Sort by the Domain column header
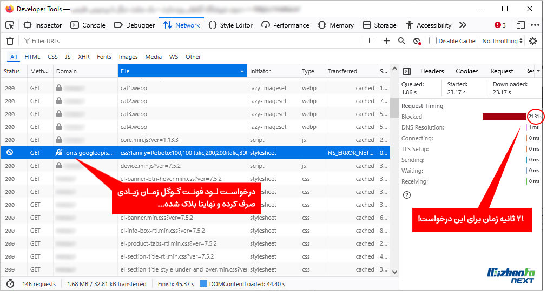This screenshot has width=547, height=291. click(85, 71)
